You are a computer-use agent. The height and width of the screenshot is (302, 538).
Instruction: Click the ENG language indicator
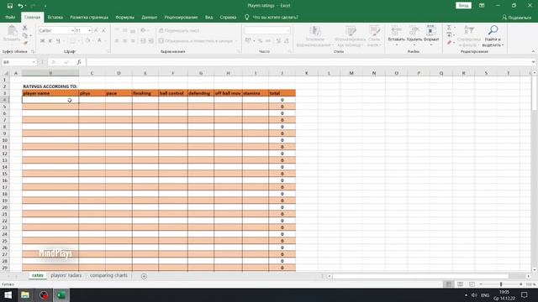485,295
